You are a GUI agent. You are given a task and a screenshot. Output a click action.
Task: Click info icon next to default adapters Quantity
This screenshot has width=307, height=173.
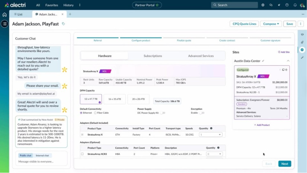[x=211, y=128]
